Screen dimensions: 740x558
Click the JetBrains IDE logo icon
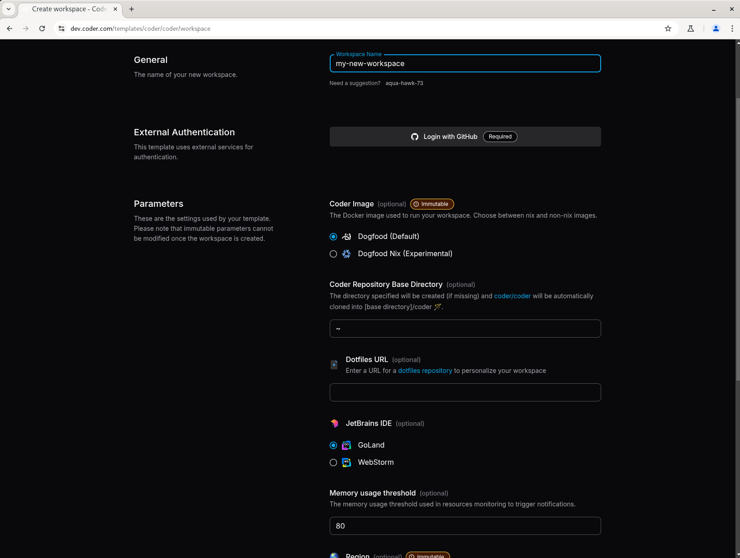click(334, 424)
